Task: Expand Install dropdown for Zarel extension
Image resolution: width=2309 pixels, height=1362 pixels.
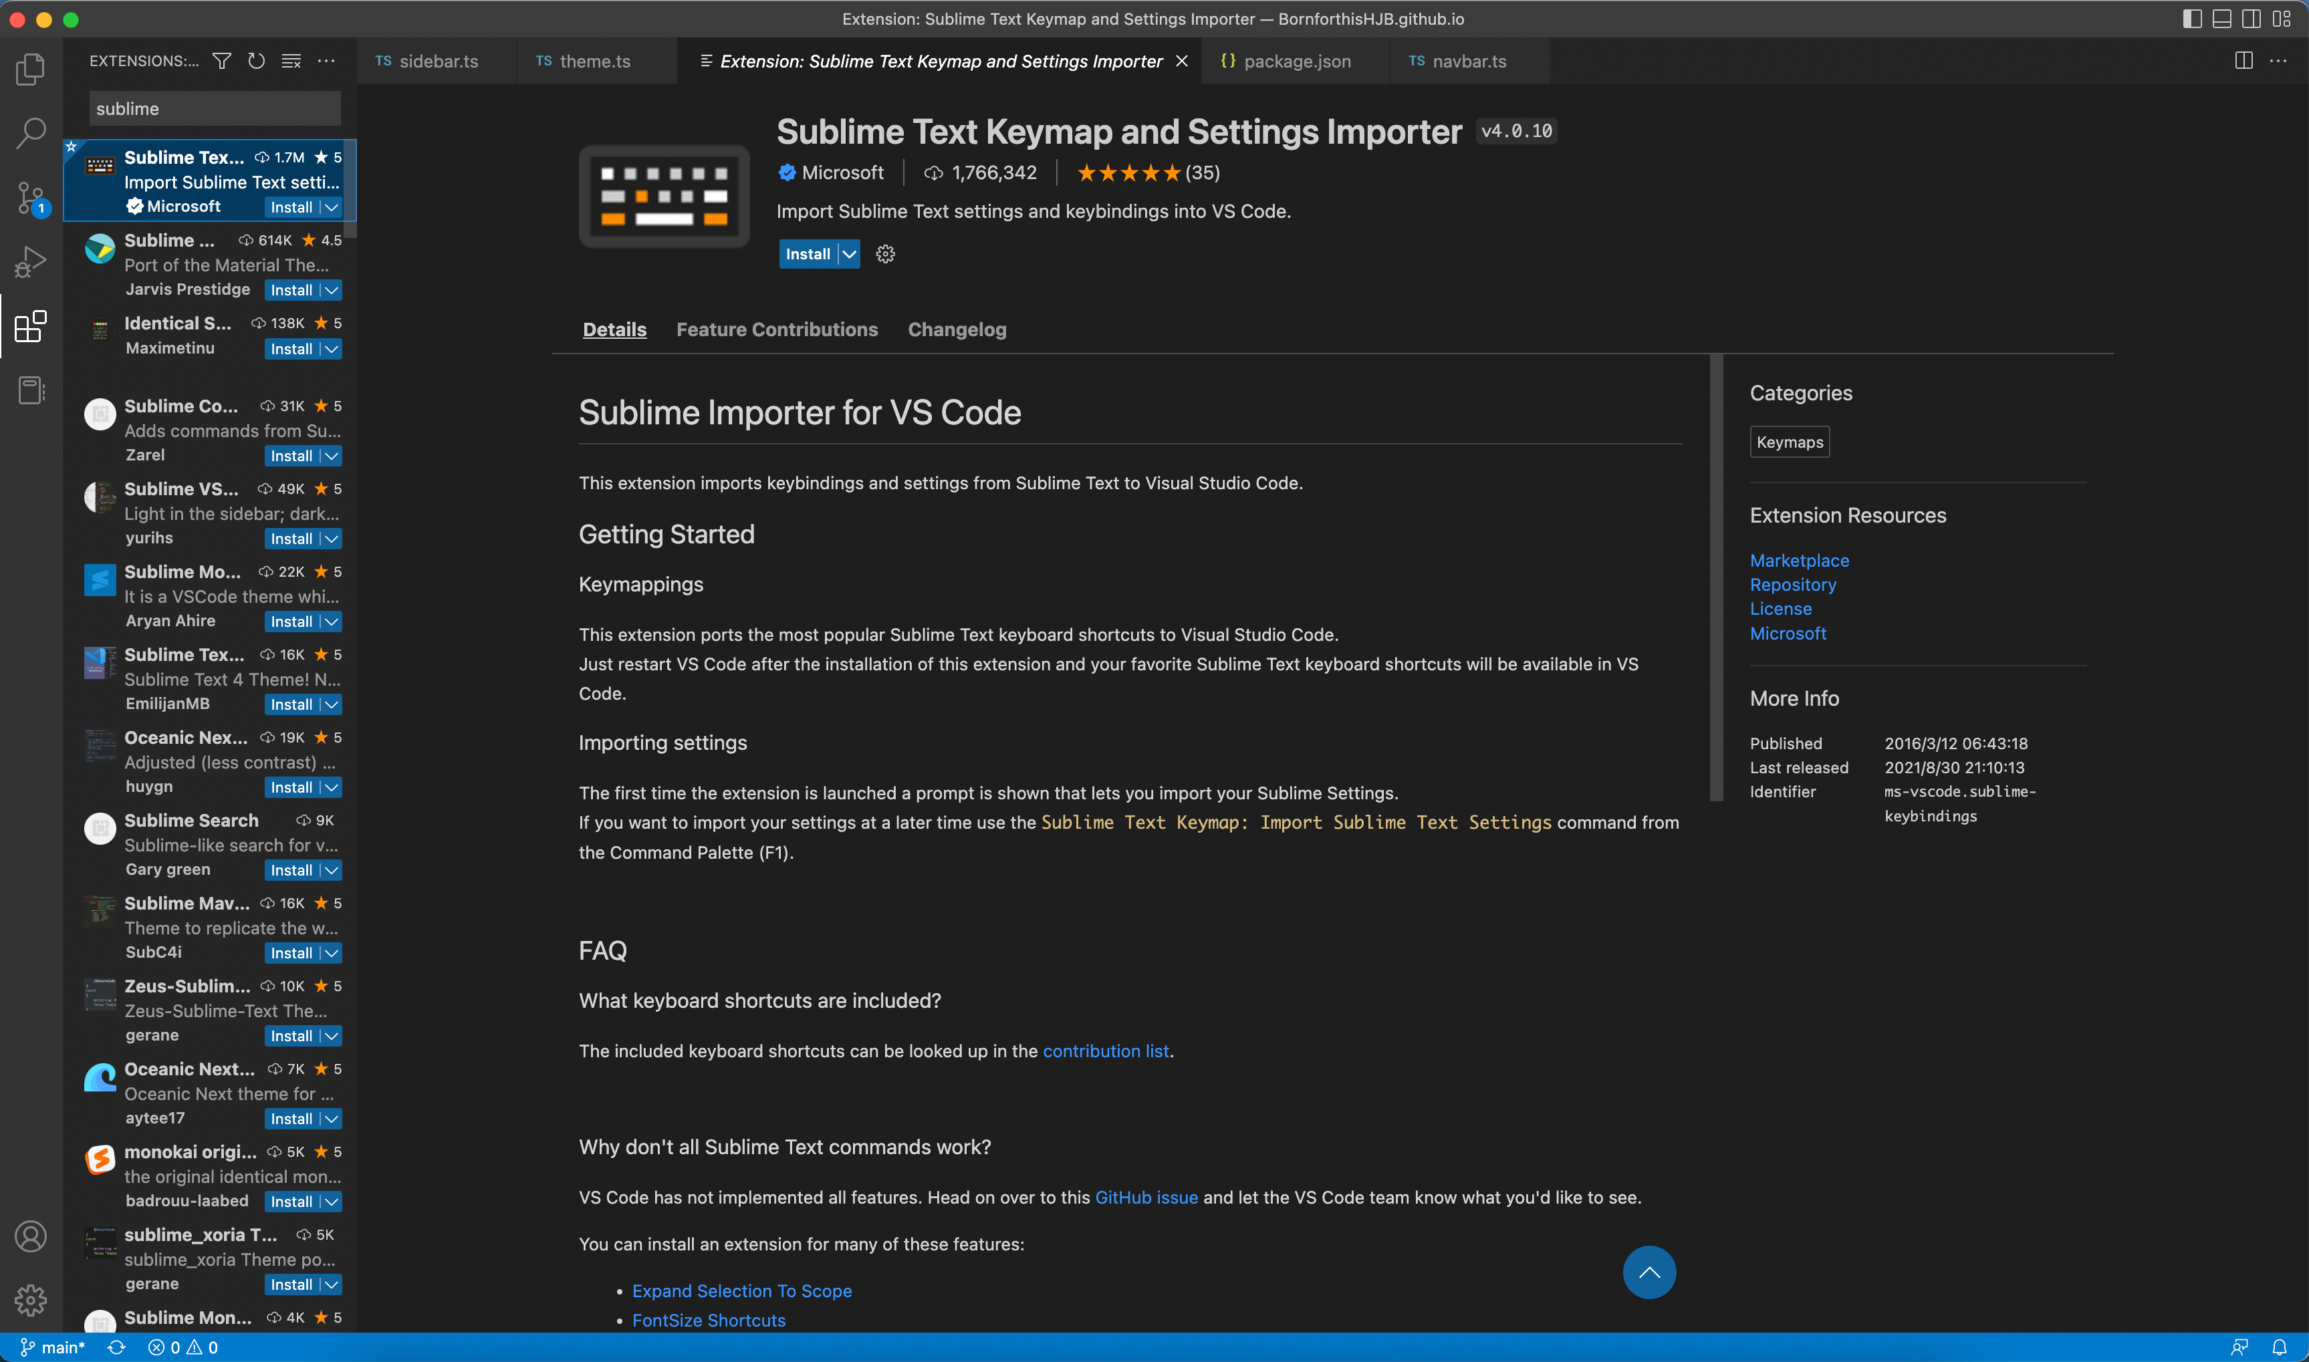Action: click(x=332, y=456)
